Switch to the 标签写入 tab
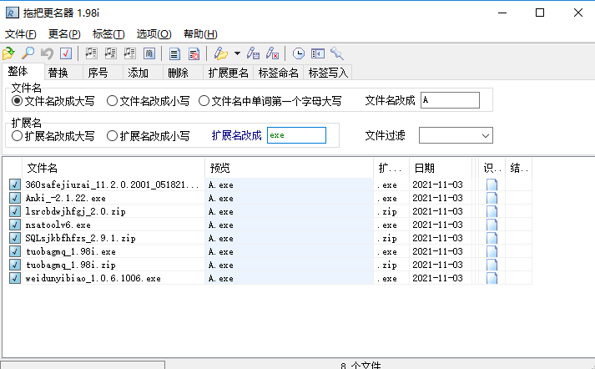595x369 pixels. click(x=328, y=73)
